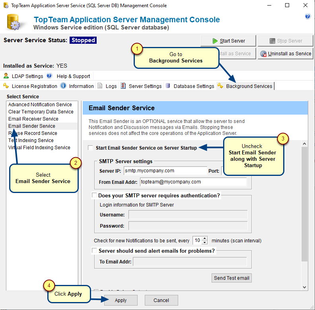315x310 pixels.
Task: Click the Server Settings page icon
Action: 123,86
